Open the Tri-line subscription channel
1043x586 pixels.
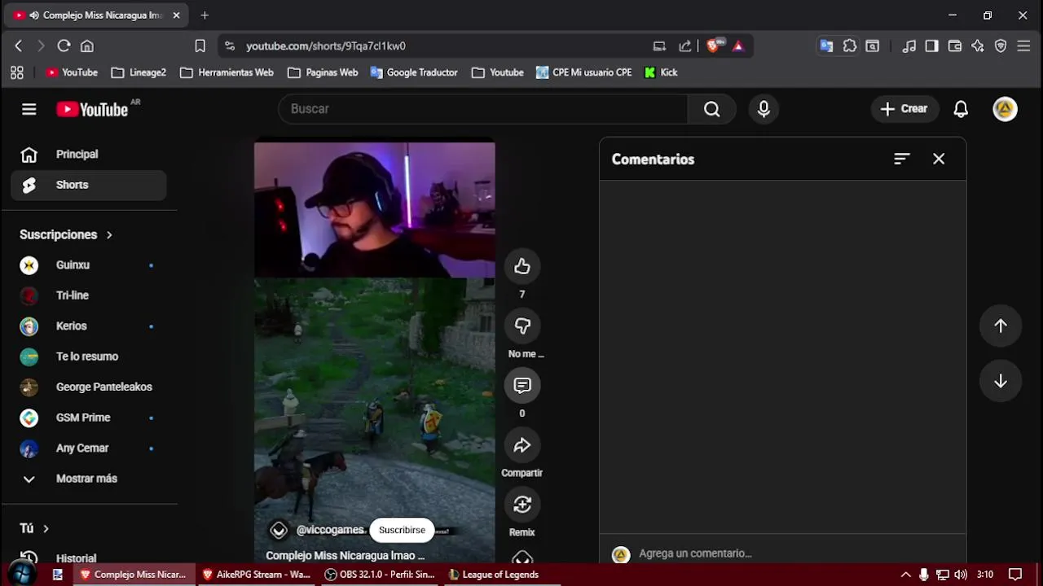click(89, 295)
